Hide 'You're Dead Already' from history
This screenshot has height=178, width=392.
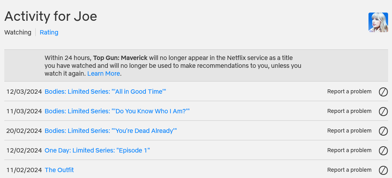click(383, 131)
